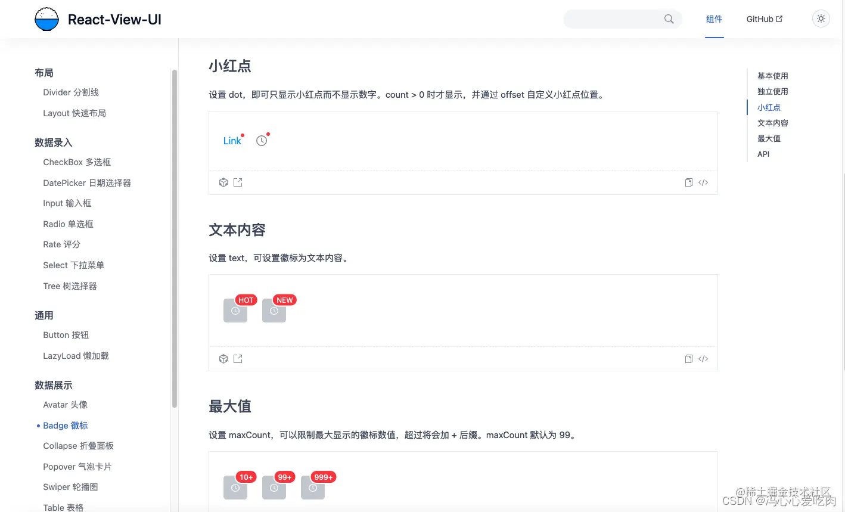Open the GitHub link in the header
The width and height of the screenshot is (845, 512).
[x=764, y=18]
